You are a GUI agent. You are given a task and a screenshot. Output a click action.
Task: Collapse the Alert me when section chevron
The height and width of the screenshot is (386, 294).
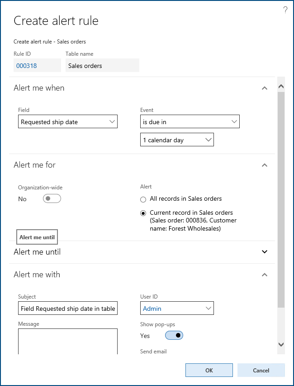pos(265,88)
